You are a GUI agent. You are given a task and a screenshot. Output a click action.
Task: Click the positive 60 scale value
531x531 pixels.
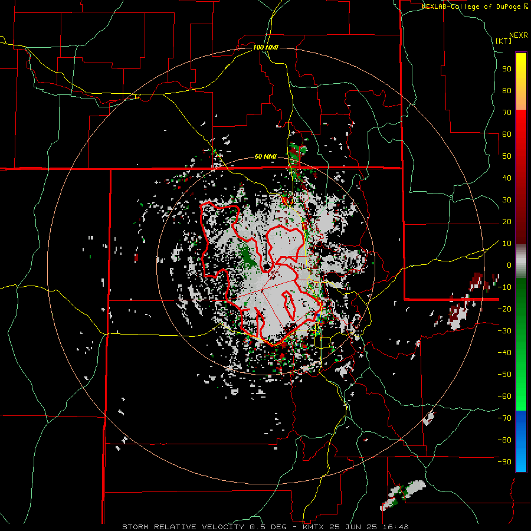tap(507, 135)
